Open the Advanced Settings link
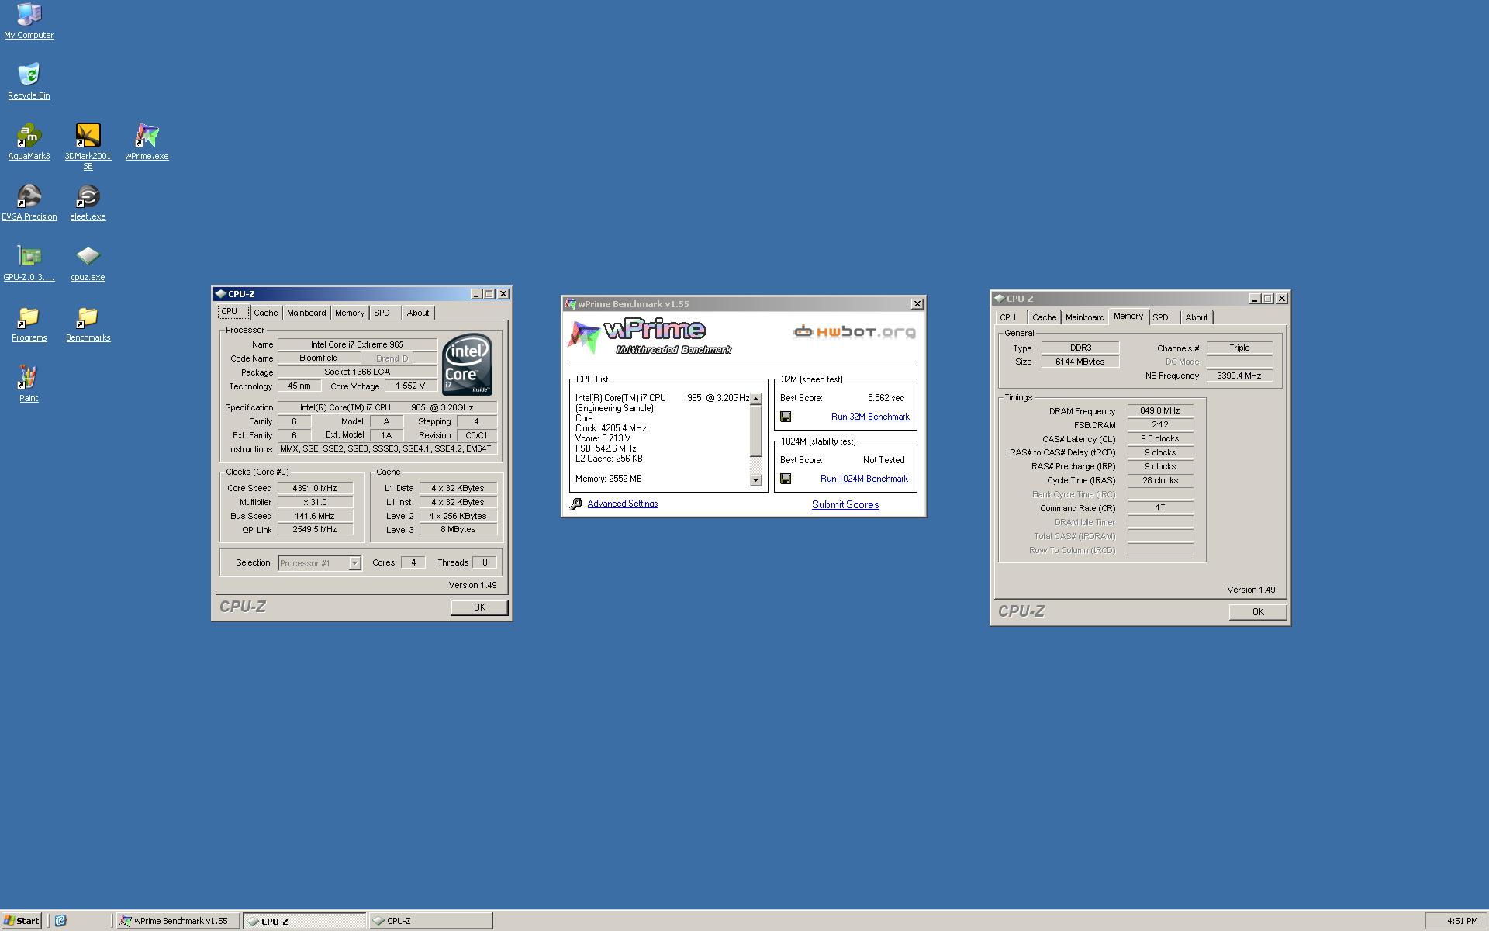 click(623, 504)
